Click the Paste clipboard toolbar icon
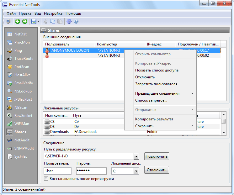 coord(60,22)
